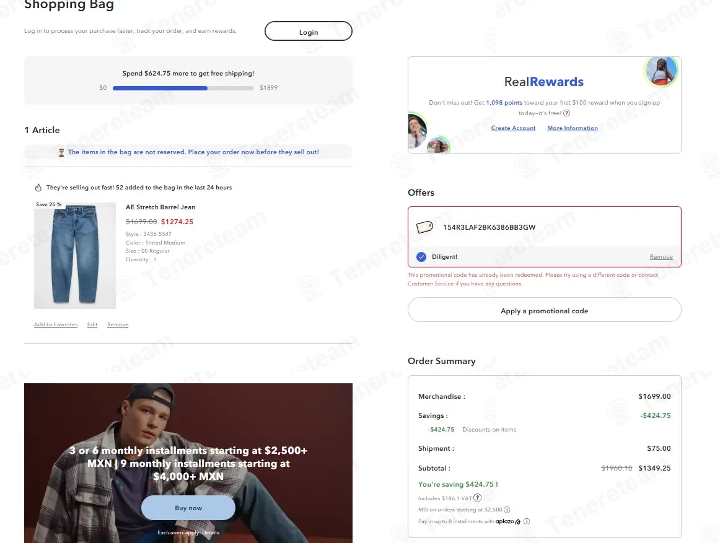Click the promo code tag icon
Image resolution: width=720 pixels, height=543 pixels.
coord(424,227)
